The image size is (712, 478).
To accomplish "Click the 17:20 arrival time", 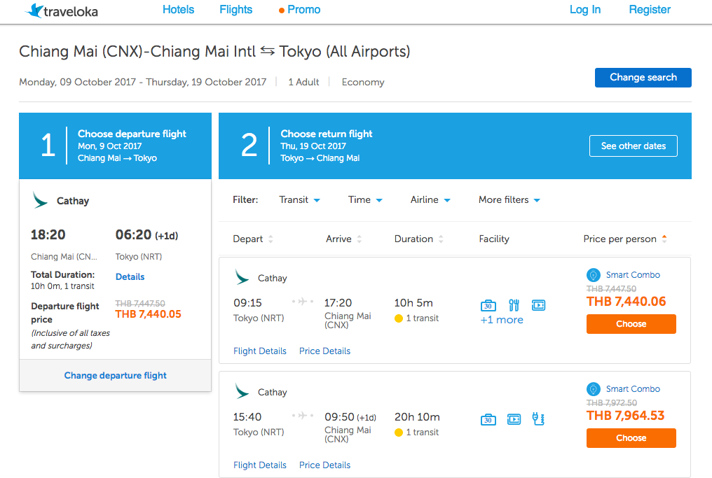I will click(x=338, y=303).
